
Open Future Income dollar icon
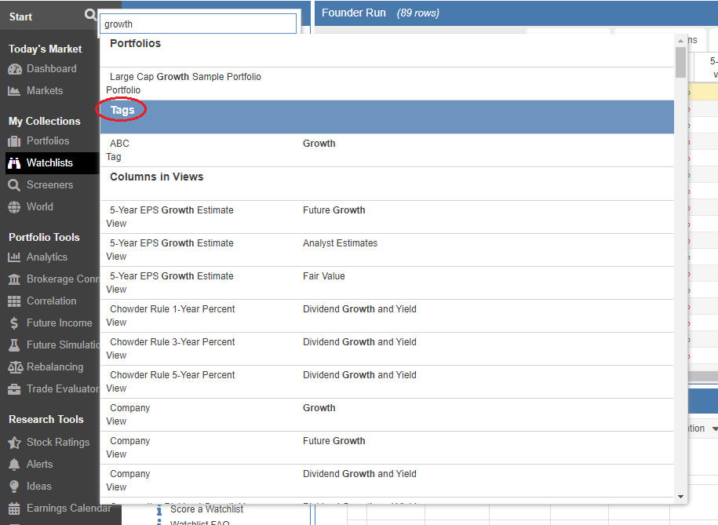pos(14,323)
